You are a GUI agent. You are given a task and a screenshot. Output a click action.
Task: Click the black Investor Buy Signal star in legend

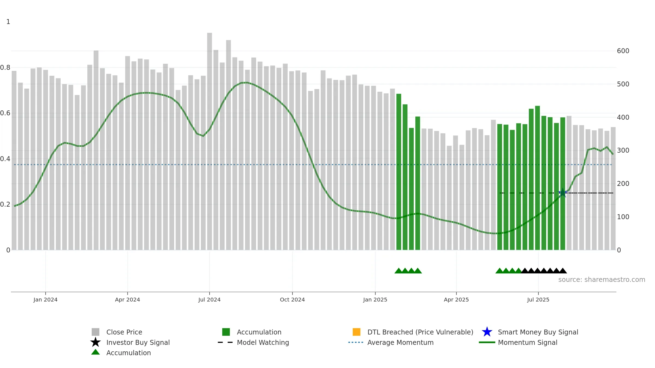coord(96,342)
